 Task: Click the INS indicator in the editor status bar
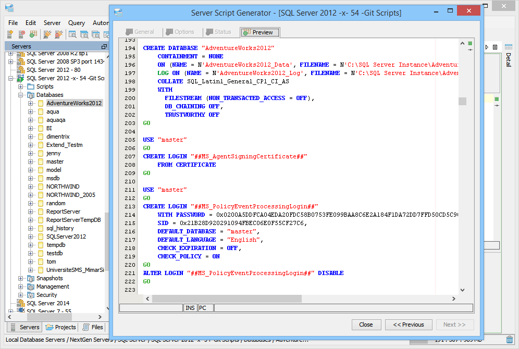[x=190, y=308]
